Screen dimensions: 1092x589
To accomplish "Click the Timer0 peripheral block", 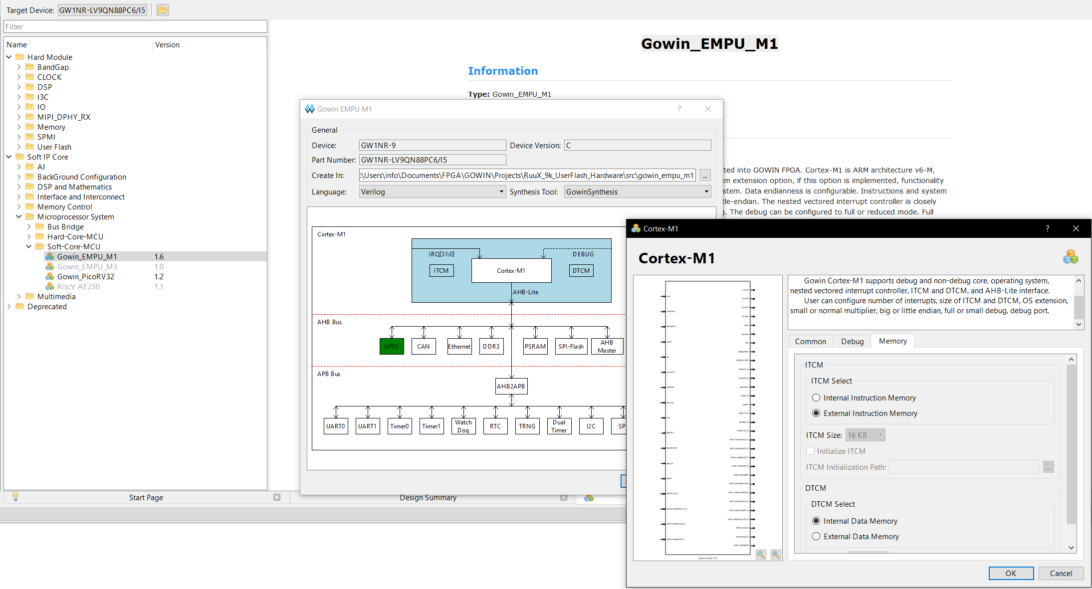I will (400, 426).
